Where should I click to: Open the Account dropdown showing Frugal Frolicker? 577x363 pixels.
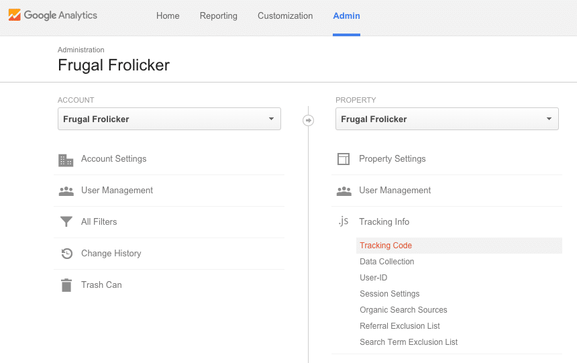(x=169, y=119)
